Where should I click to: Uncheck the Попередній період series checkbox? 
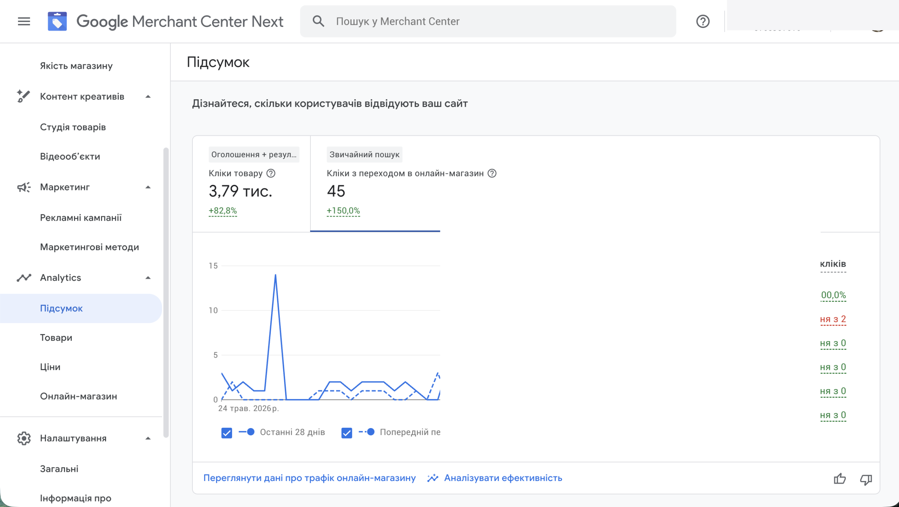tap(347, 433)
